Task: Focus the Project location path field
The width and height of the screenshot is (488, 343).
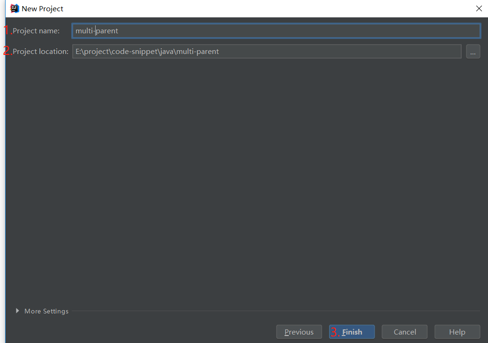Action: coord(266,52)
